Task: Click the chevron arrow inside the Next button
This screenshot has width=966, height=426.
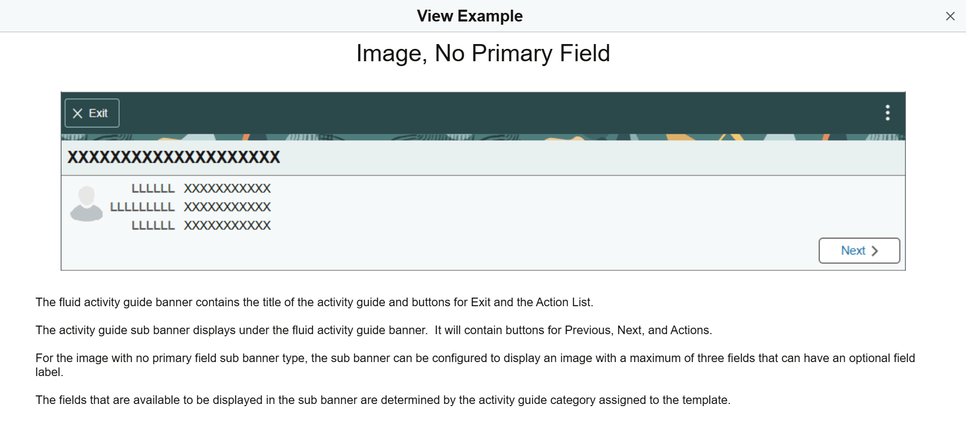Action: pyautogui.click(x=875, y=250)
